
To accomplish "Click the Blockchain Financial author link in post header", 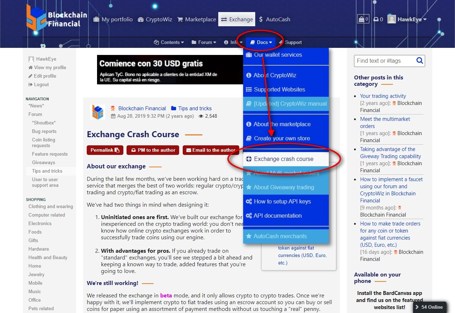I will tap(142, 108).
